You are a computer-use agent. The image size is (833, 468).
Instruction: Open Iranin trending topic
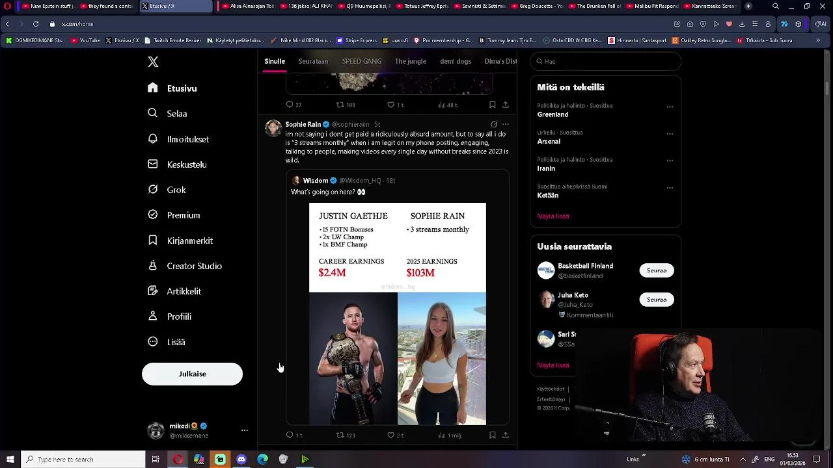546,168
